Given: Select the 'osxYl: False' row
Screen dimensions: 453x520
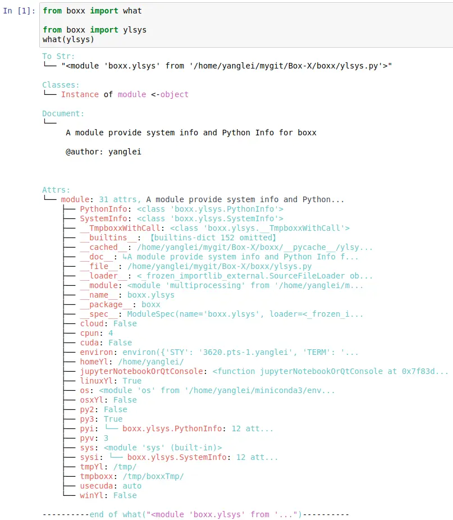Looking at the screenshot, I should tap(108, 400).
